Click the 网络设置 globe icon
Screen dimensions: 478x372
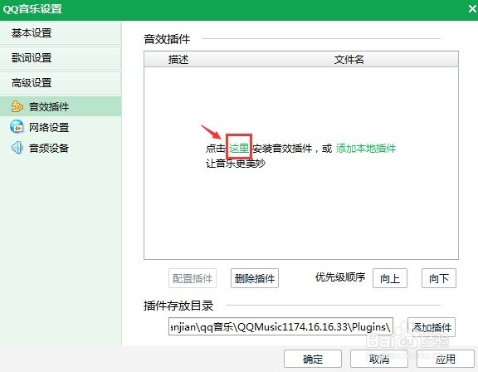[17, 127]
